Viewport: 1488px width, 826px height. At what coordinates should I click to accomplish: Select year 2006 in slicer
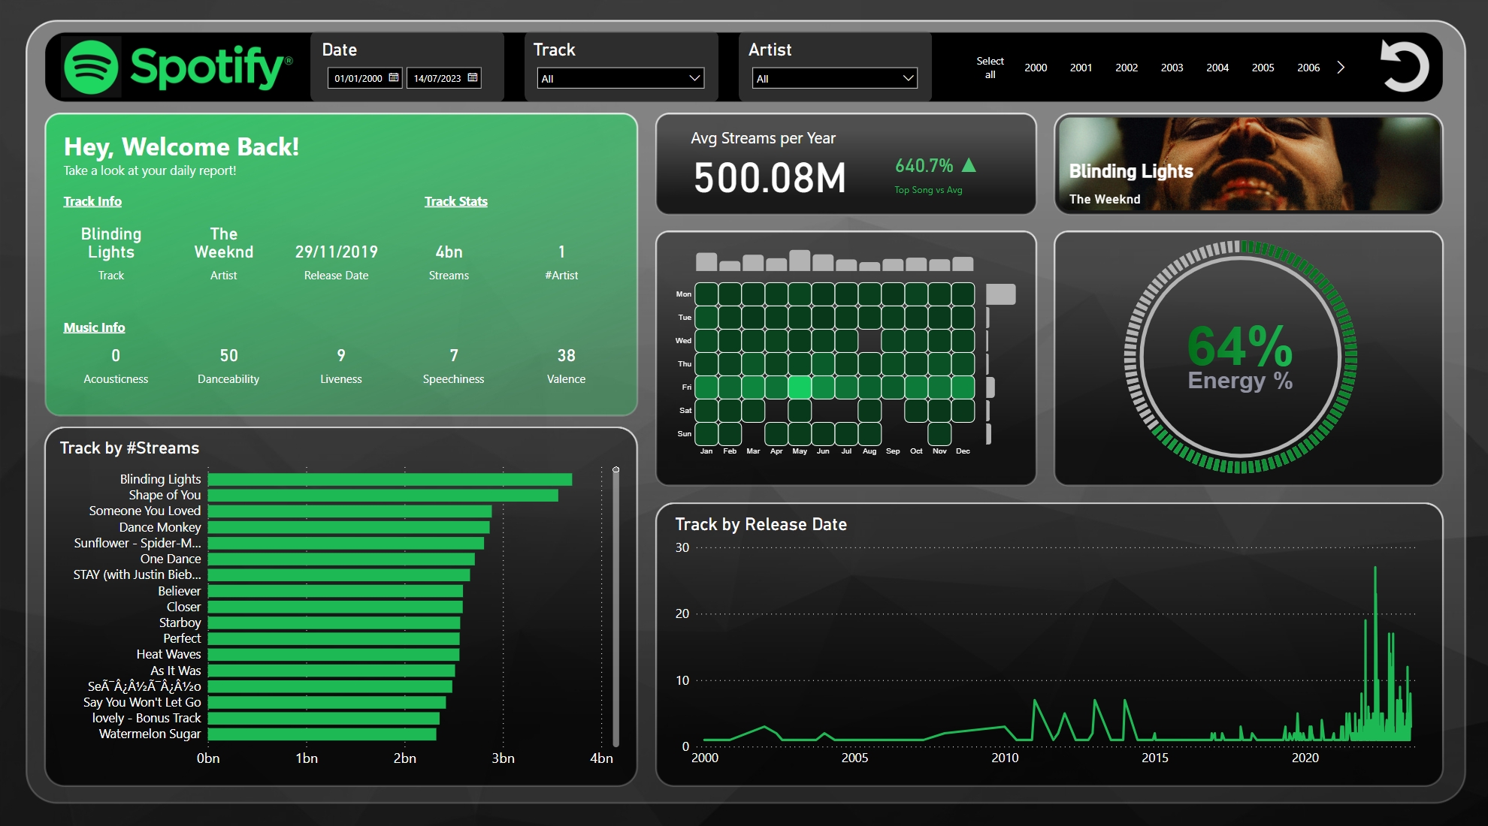click(x=1308, y=68)
